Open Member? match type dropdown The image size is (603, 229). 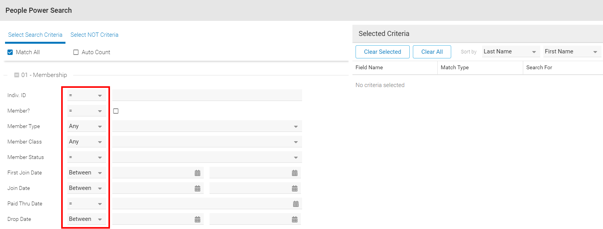pos(87,111)
